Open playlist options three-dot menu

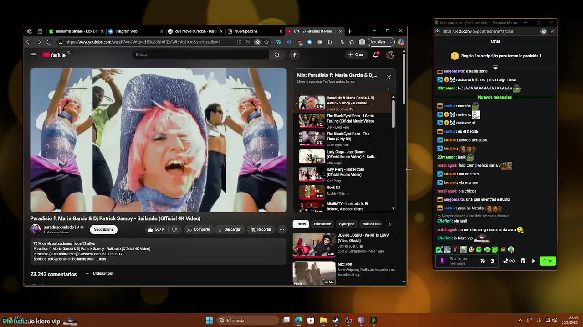point(389,89)
